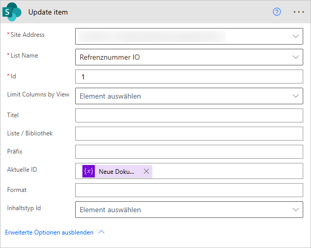Click empty area of Aktuelle ID field
The image size is (311, 248).
point(228,171)
